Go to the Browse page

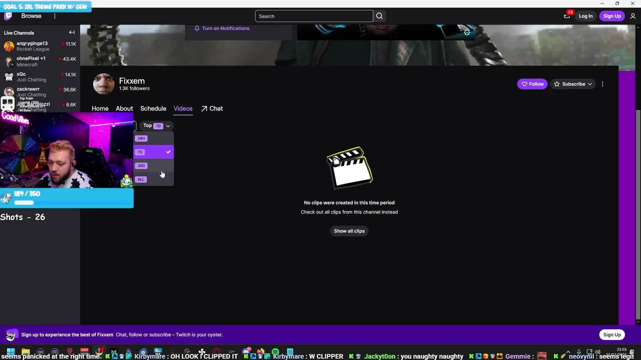coord(31,16)
